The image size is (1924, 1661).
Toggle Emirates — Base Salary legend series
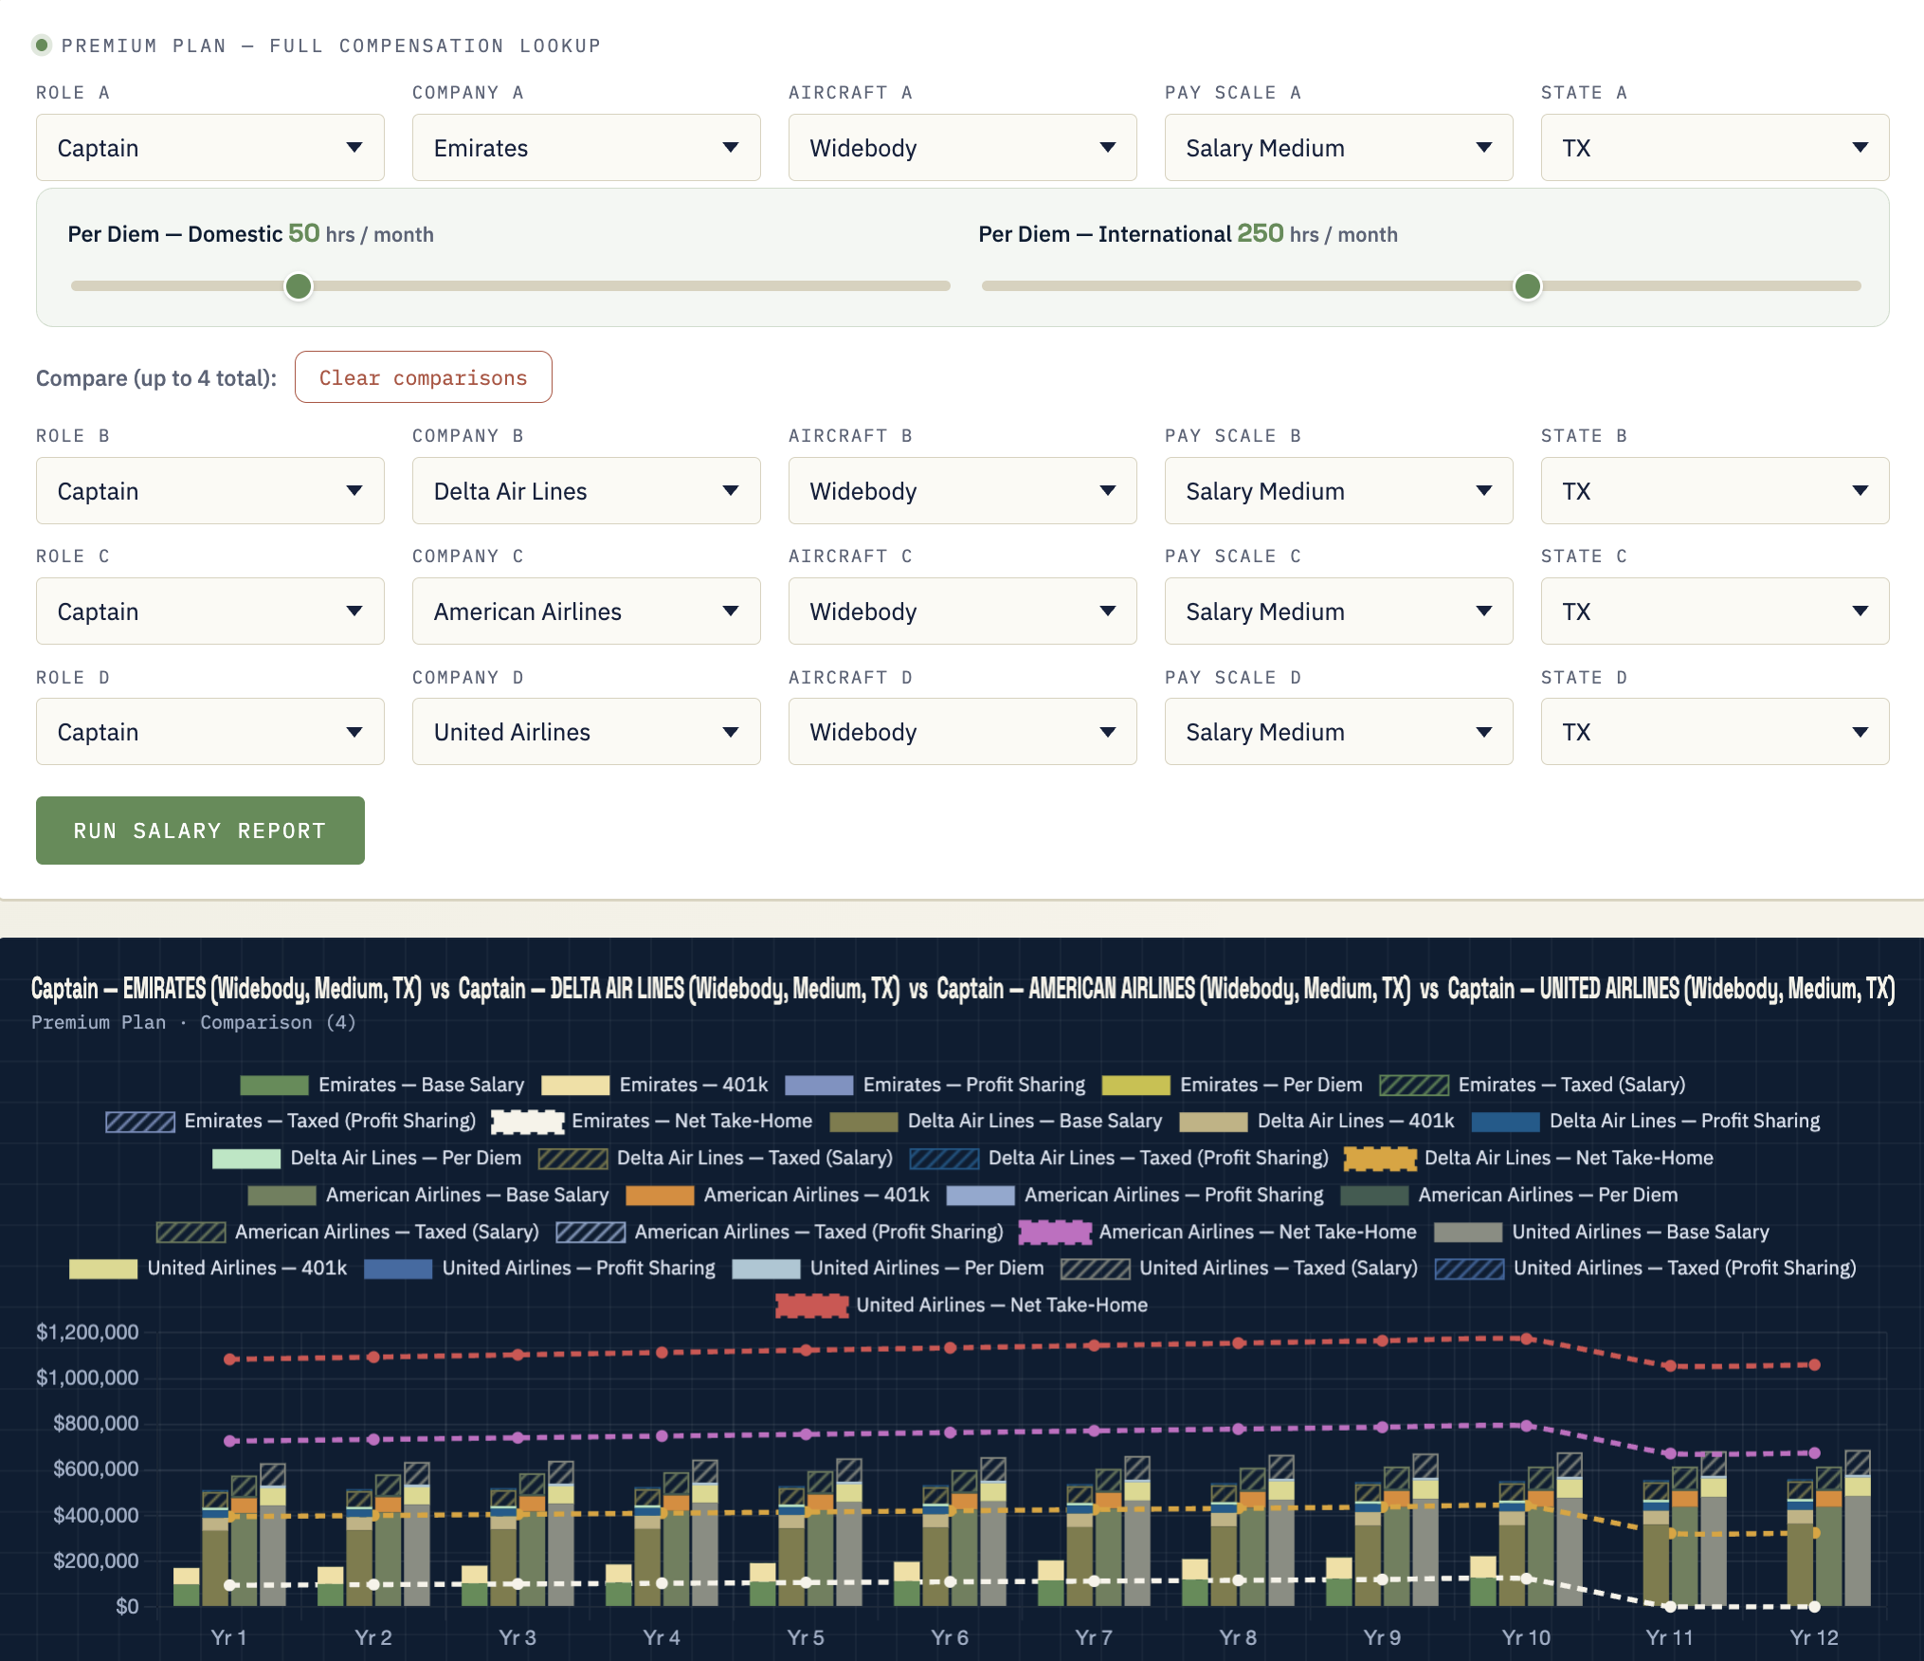[382, 1085]
